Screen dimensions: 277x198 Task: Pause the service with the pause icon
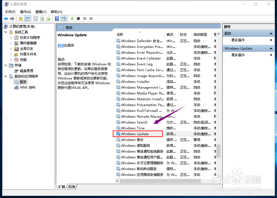pos(85,19)
